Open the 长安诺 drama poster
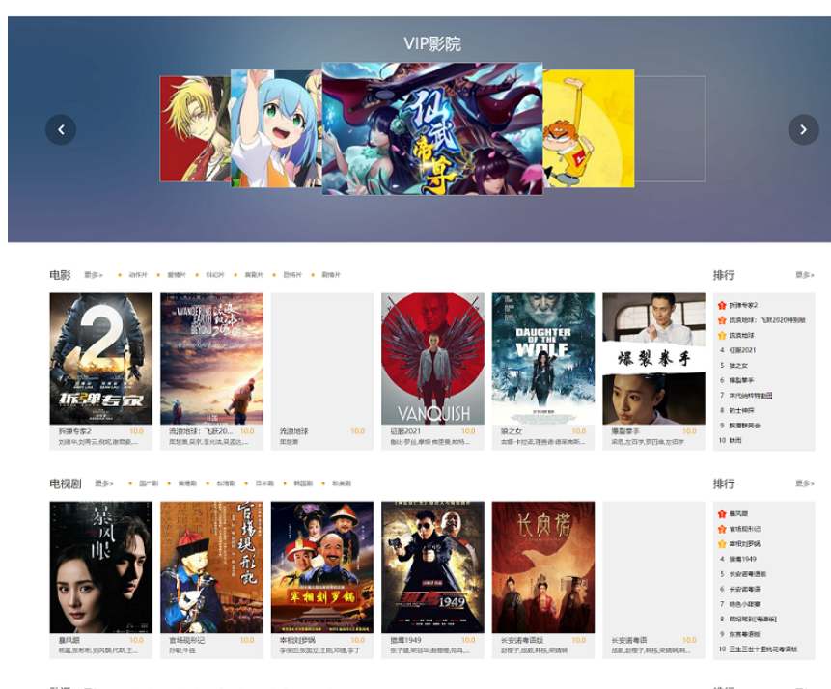 [x=542, y=567]
